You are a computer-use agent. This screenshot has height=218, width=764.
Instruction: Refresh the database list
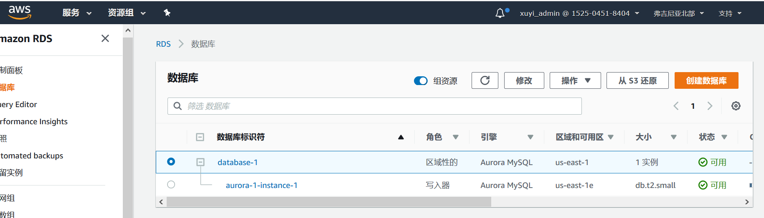(485, 80)
